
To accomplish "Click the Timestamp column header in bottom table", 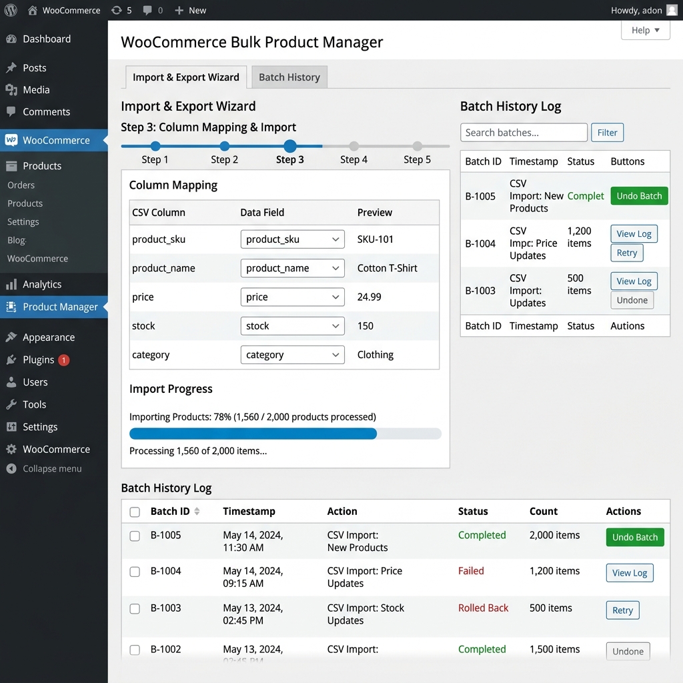I will pos(249,512).
